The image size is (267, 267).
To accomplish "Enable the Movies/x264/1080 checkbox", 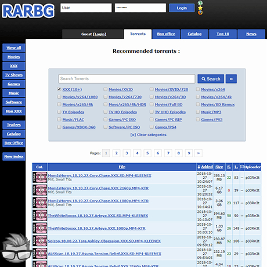I will click(x=59, y=97).
